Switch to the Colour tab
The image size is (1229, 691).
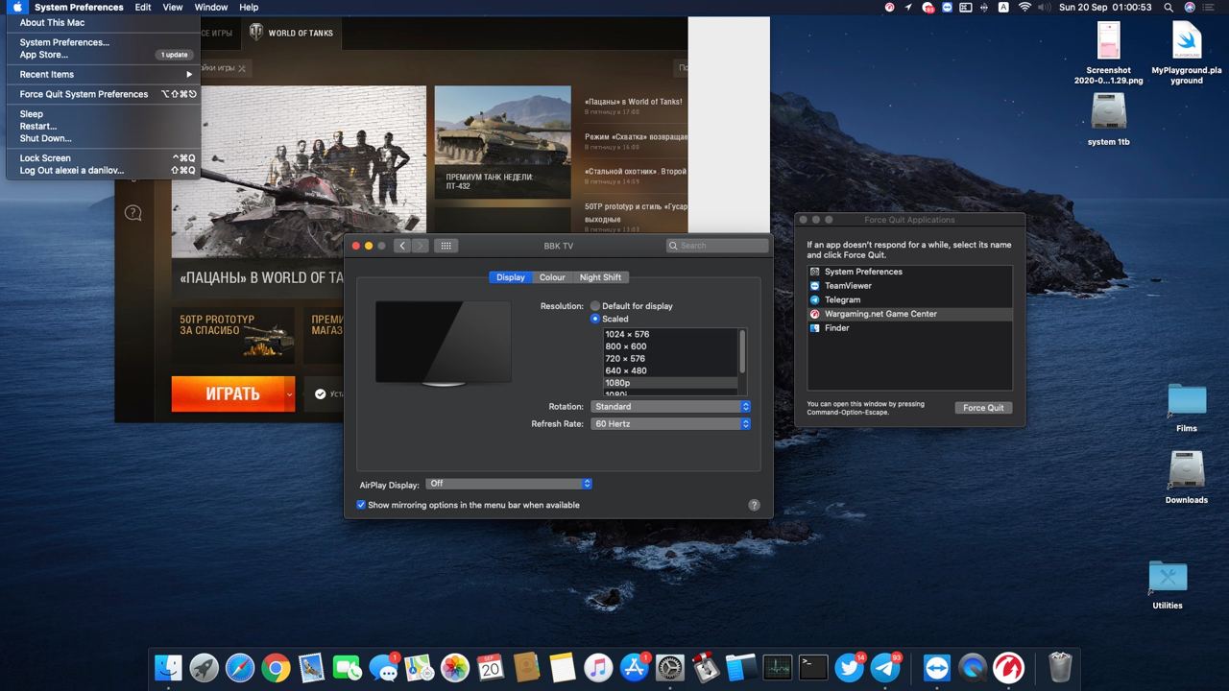(552, 277)
